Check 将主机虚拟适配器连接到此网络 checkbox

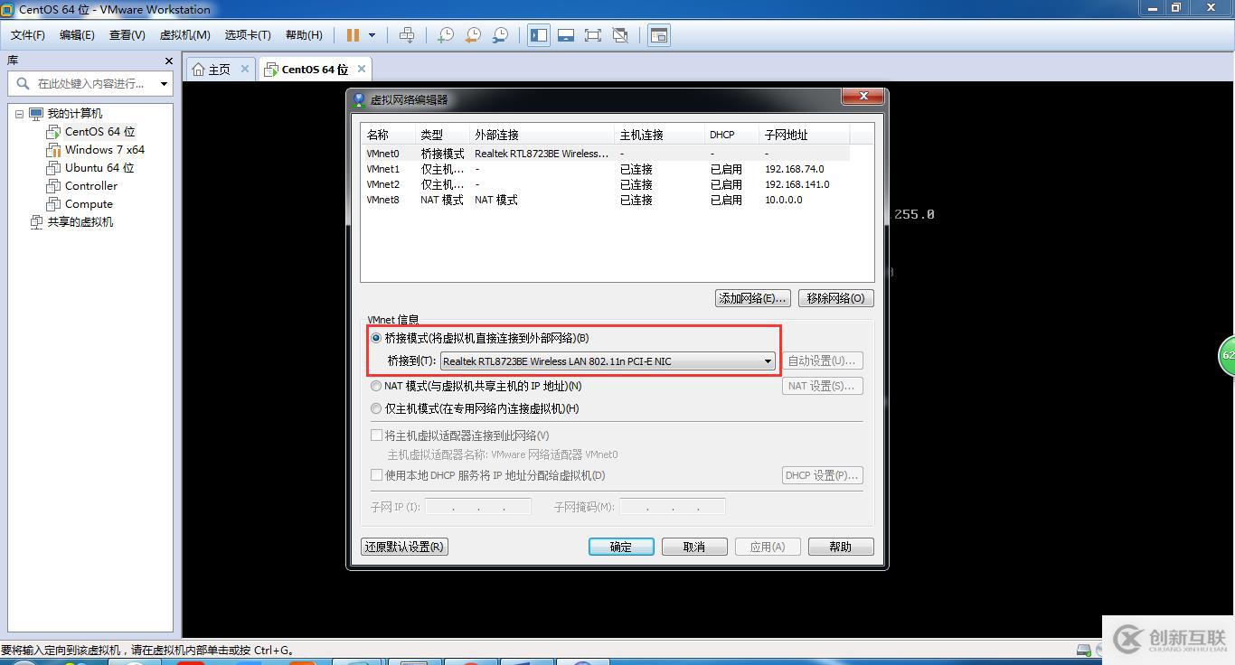377,435
